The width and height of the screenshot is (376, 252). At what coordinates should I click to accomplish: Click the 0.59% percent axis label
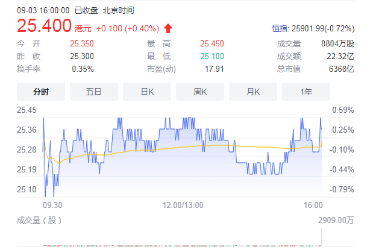click(343, 110)
